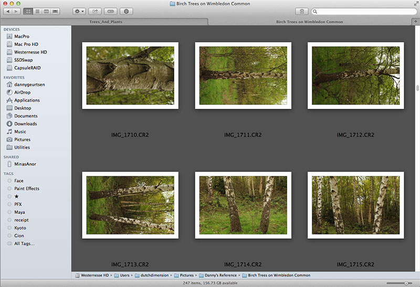Filter by the star tag
420x287 pixels.
pos(16,196)
